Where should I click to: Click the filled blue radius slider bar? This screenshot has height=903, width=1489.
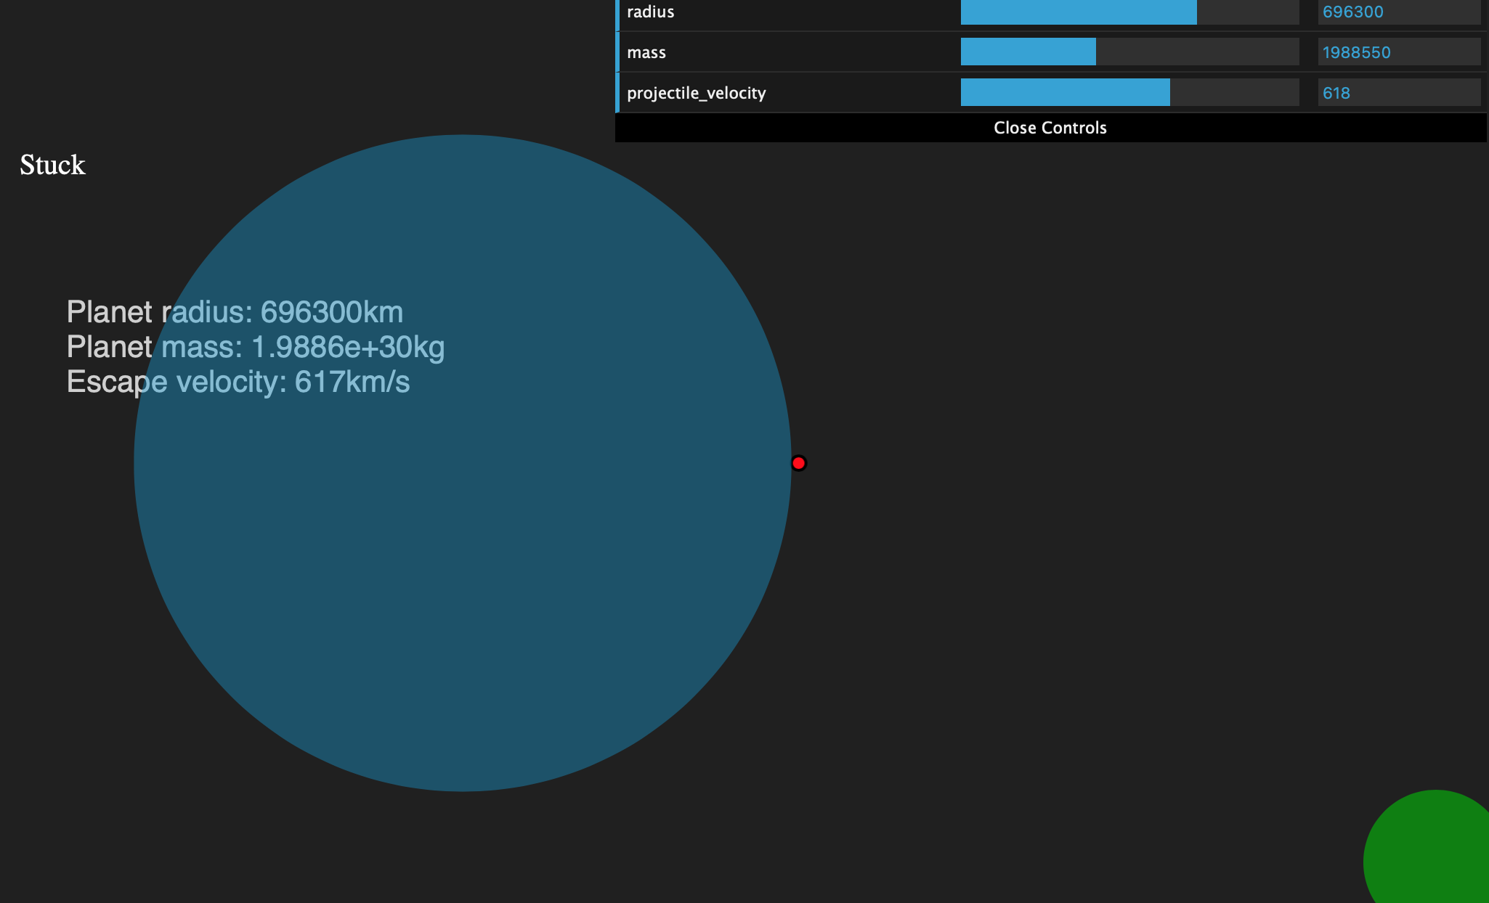pyautogui.click(x=1078, y=12)
